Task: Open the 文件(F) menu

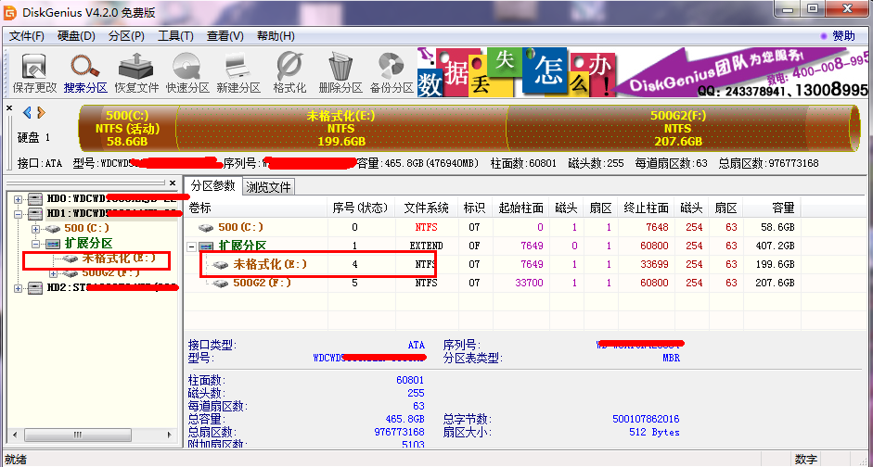Action: point(27,36)
